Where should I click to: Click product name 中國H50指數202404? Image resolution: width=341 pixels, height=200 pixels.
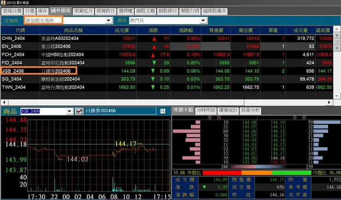coord(62,55)
